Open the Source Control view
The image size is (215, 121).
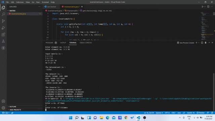click(3, 21)
